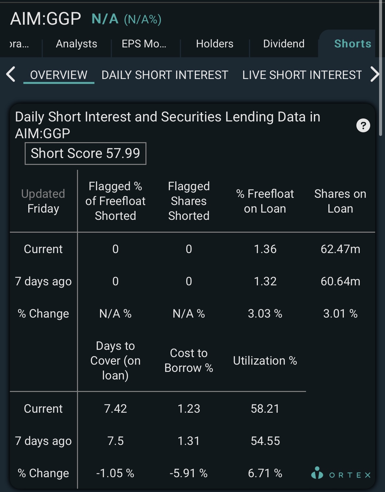Select the Shorts tab
This screenshot has height=492, width=385.
tap(353, 44)
